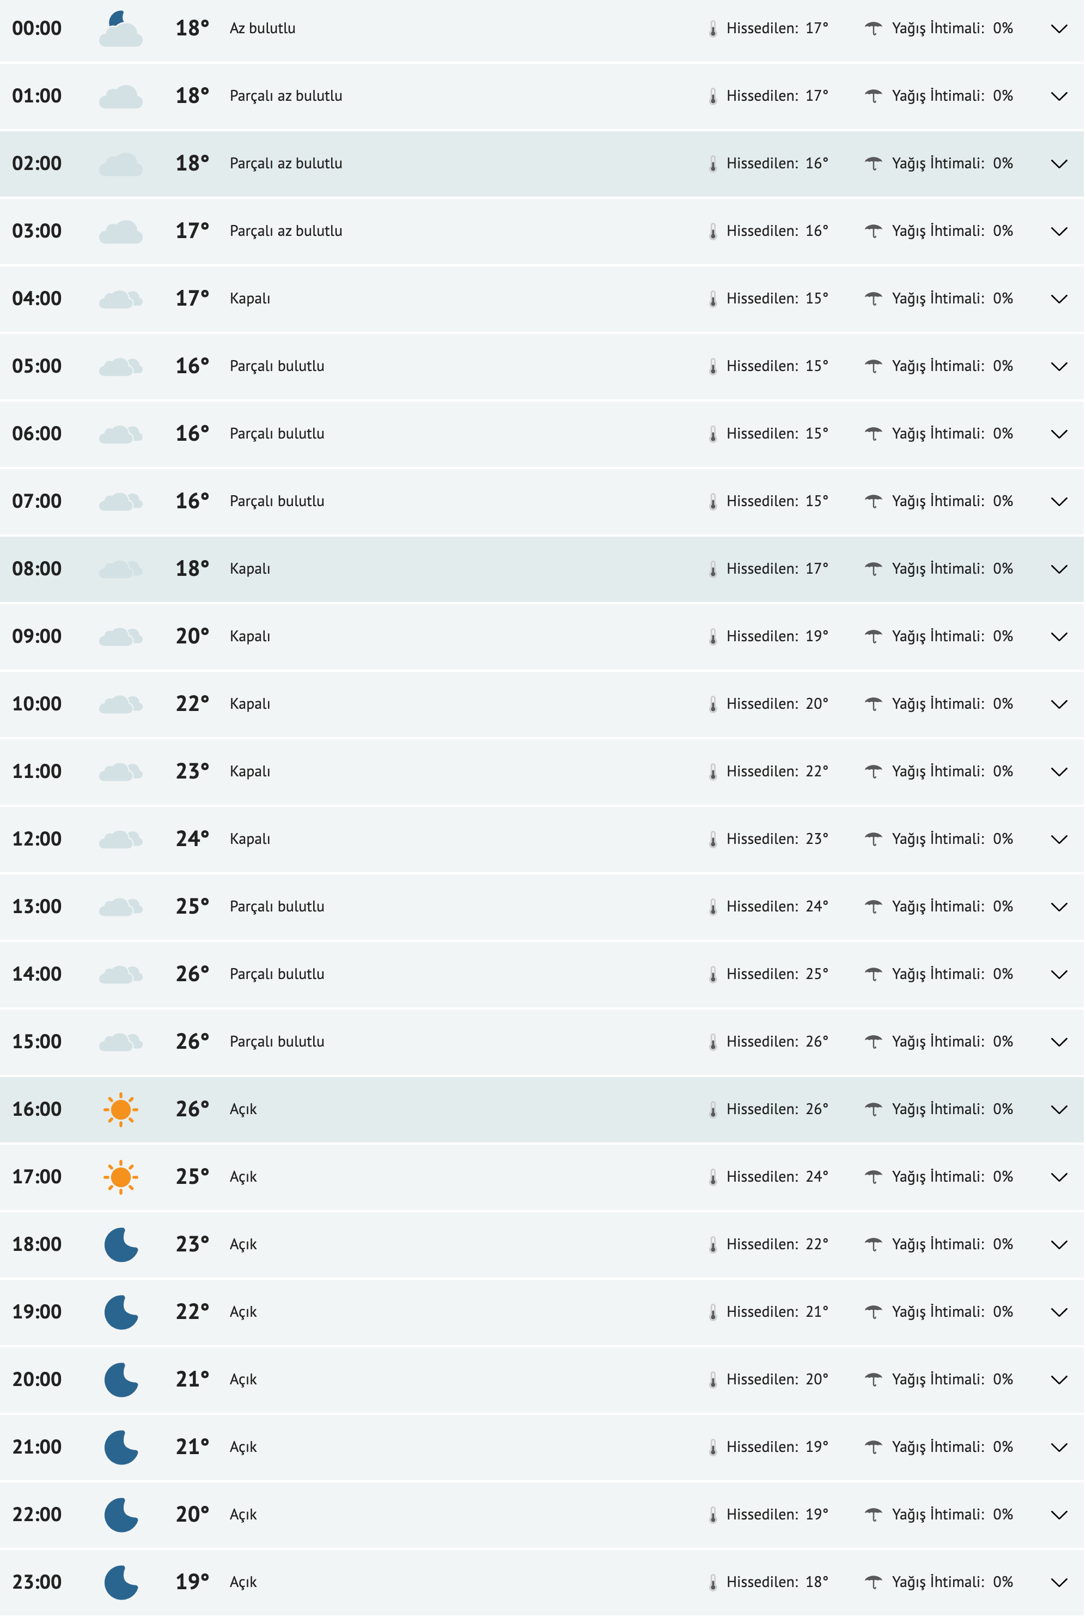
Task: Expand the 00:00 forecast details
Action: 1060,29
